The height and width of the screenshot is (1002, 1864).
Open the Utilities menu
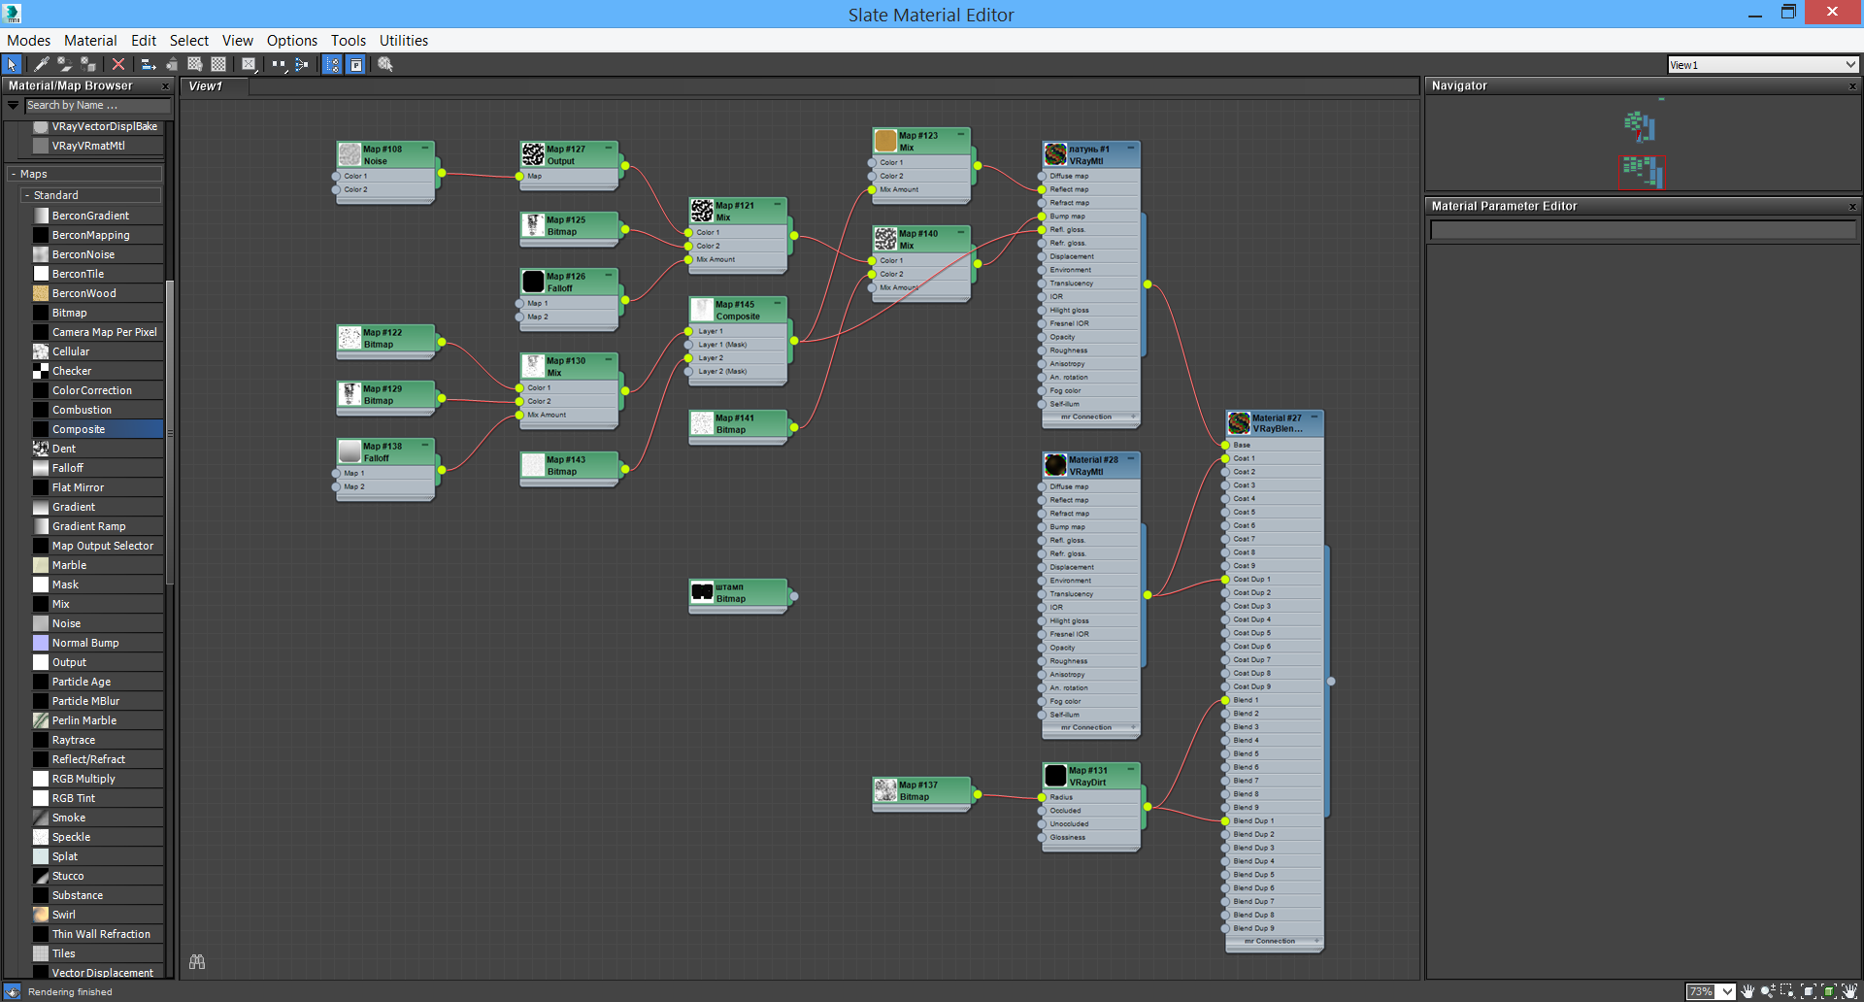(x=403, y=41)
